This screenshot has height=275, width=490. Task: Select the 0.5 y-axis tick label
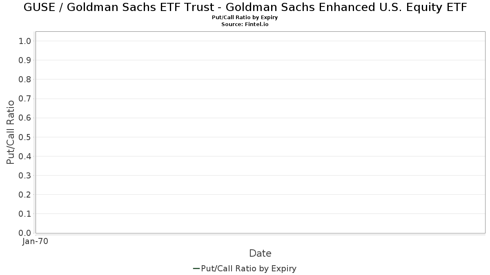[25, 137]
